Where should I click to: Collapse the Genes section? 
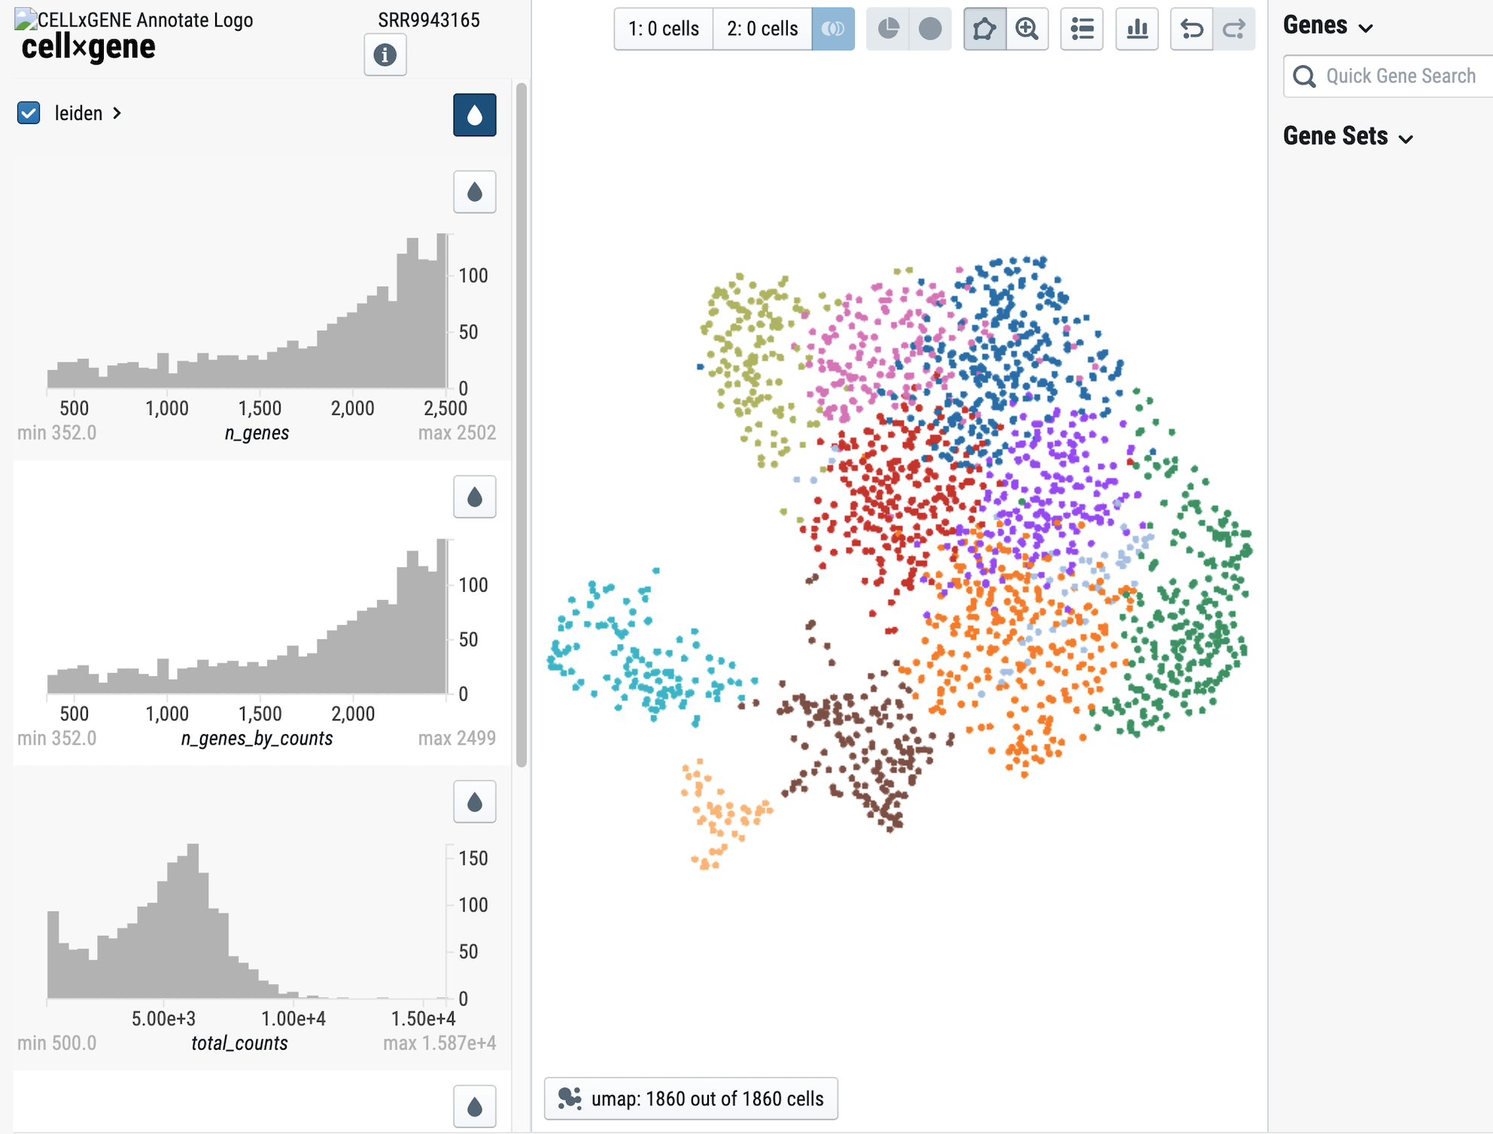click(1328, 26)
